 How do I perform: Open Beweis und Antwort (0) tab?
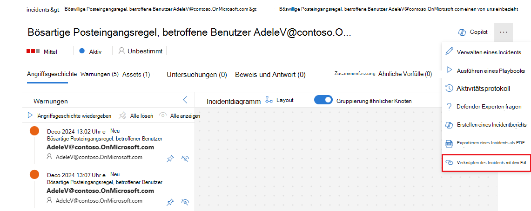[x=270, y=75]
